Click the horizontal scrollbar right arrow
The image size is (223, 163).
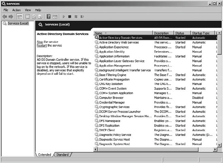pos(215,149)
